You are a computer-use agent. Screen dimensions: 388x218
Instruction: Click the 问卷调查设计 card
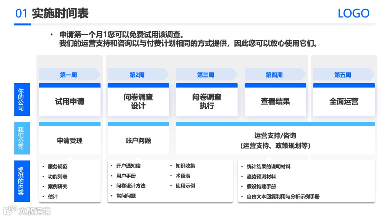[x=138, y=100]
